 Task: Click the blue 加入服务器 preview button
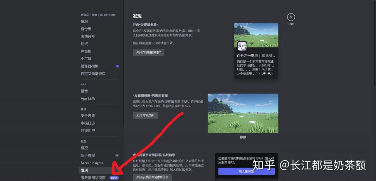point(246,171)
